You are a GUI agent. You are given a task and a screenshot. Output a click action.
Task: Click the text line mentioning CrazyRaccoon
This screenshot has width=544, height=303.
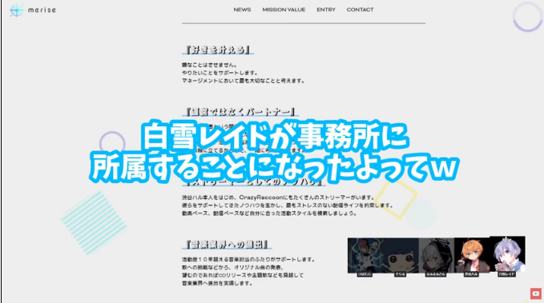pos(279,197)
